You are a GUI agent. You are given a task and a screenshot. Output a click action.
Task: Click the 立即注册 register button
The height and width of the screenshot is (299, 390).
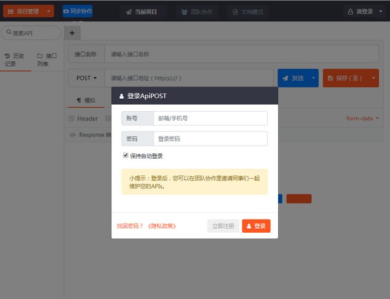tap(223, 226)
